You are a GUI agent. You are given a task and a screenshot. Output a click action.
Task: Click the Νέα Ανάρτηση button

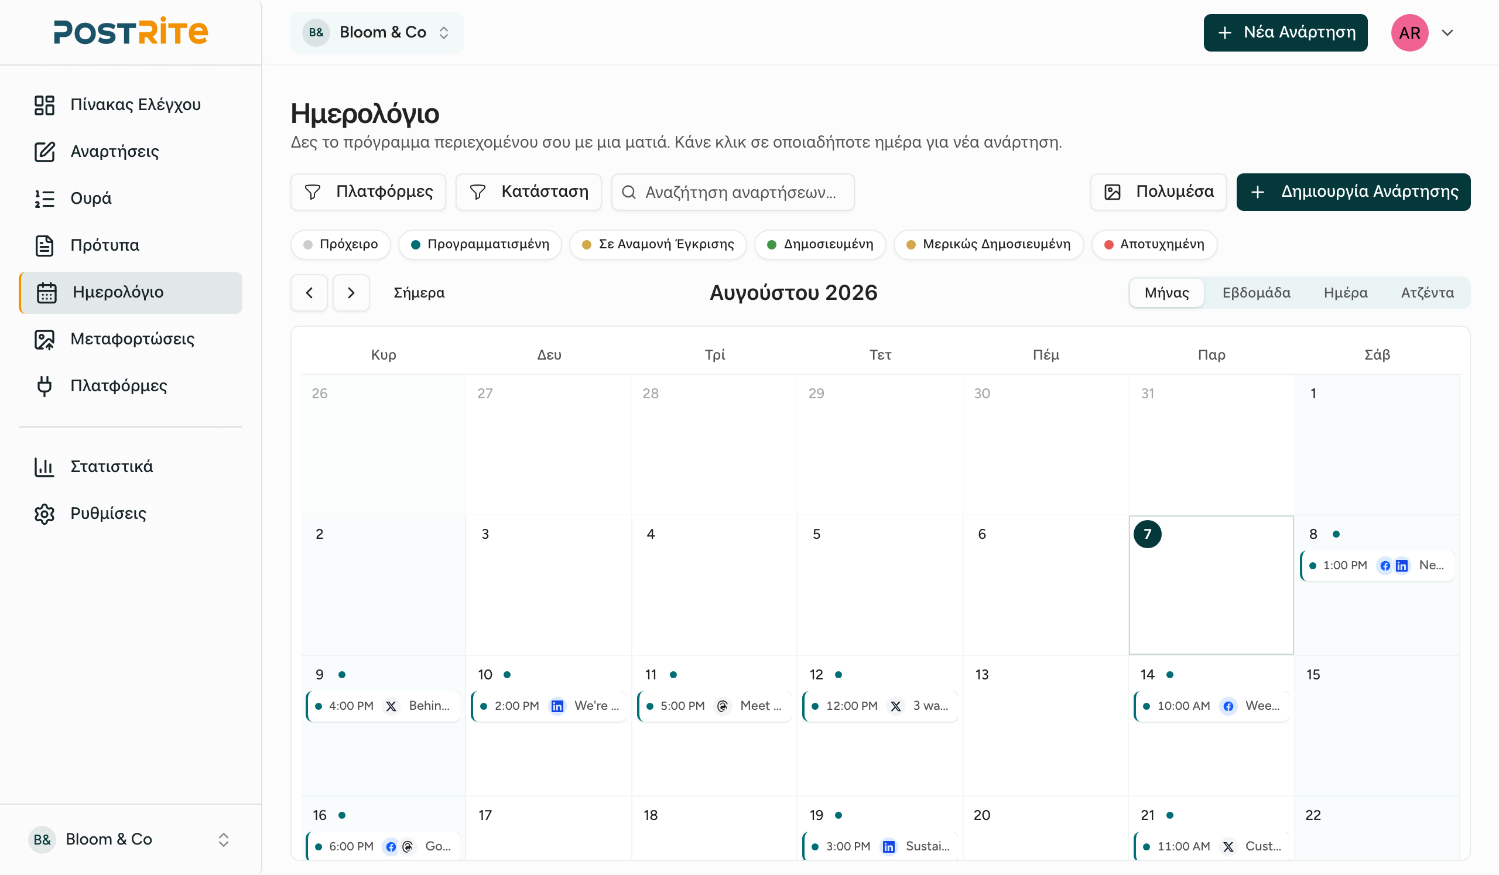1285,33
